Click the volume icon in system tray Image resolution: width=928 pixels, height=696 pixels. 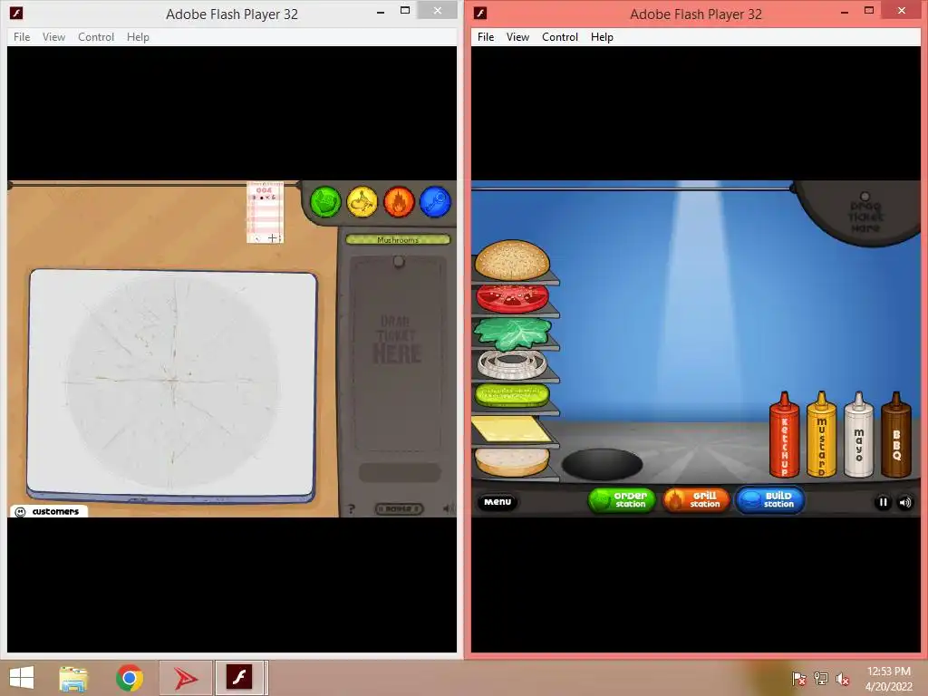(843, 679)
